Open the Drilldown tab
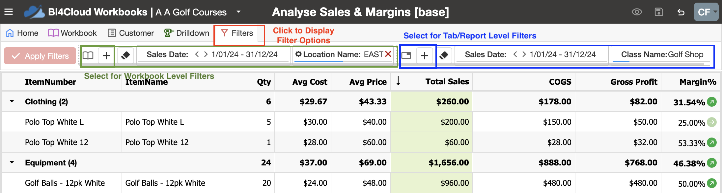The width and height of the screenshot is (722, 193). (x=187, y=33)
